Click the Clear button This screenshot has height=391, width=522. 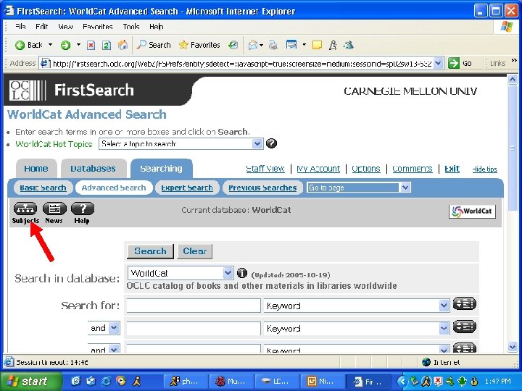(195, 251)
